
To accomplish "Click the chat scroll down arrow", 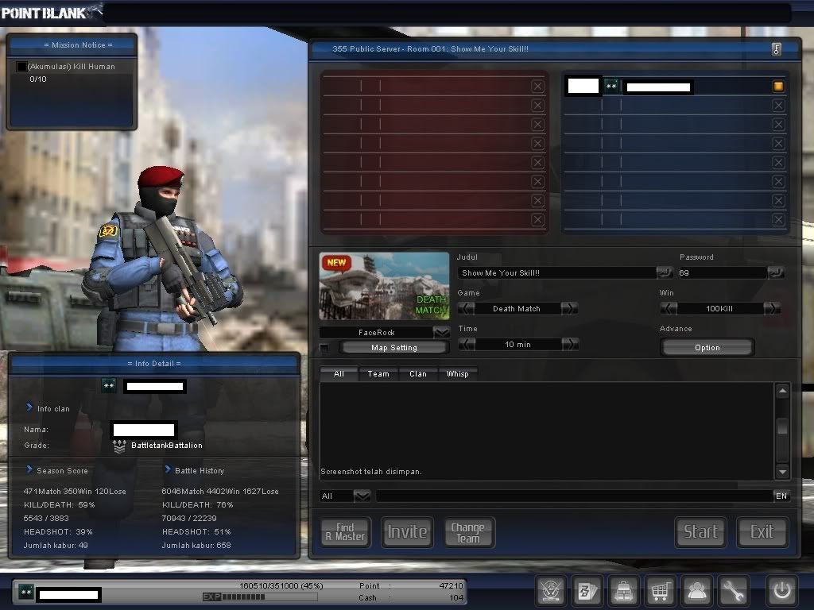I will 782,472.
